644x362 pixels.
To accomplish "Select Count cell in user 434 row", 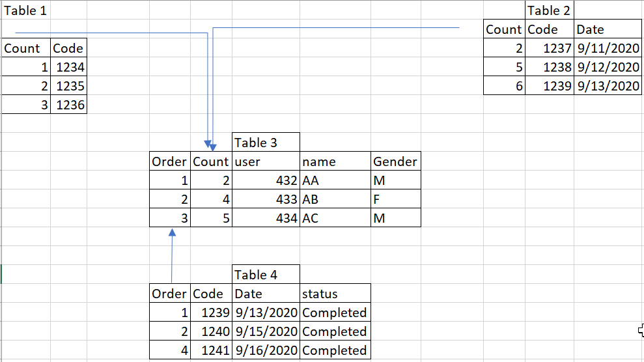I will click(x=211, y=218).
